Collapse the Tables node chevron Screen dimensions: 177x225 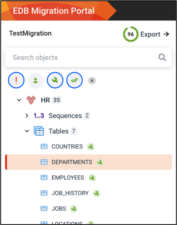tap(27, 131)
